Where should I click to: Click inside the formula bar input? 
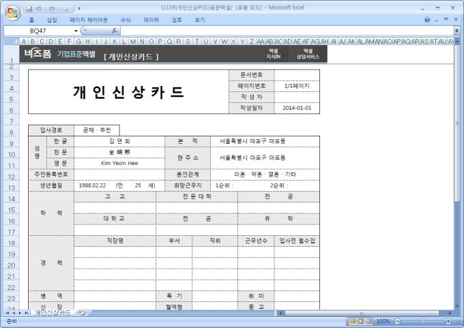287,31
